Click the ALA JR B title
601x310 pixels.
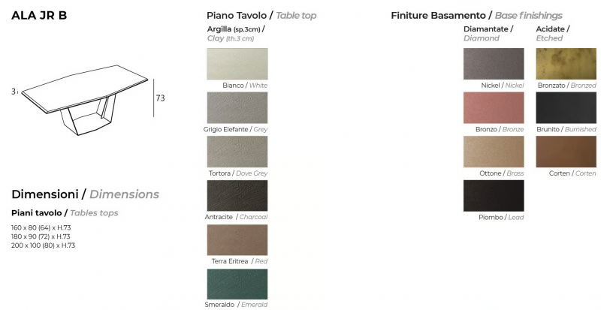(39, 15)
